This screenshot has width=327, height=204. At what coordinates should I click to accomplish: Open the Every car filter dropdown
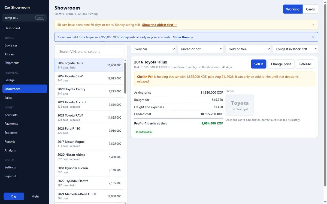coord(153,49)
